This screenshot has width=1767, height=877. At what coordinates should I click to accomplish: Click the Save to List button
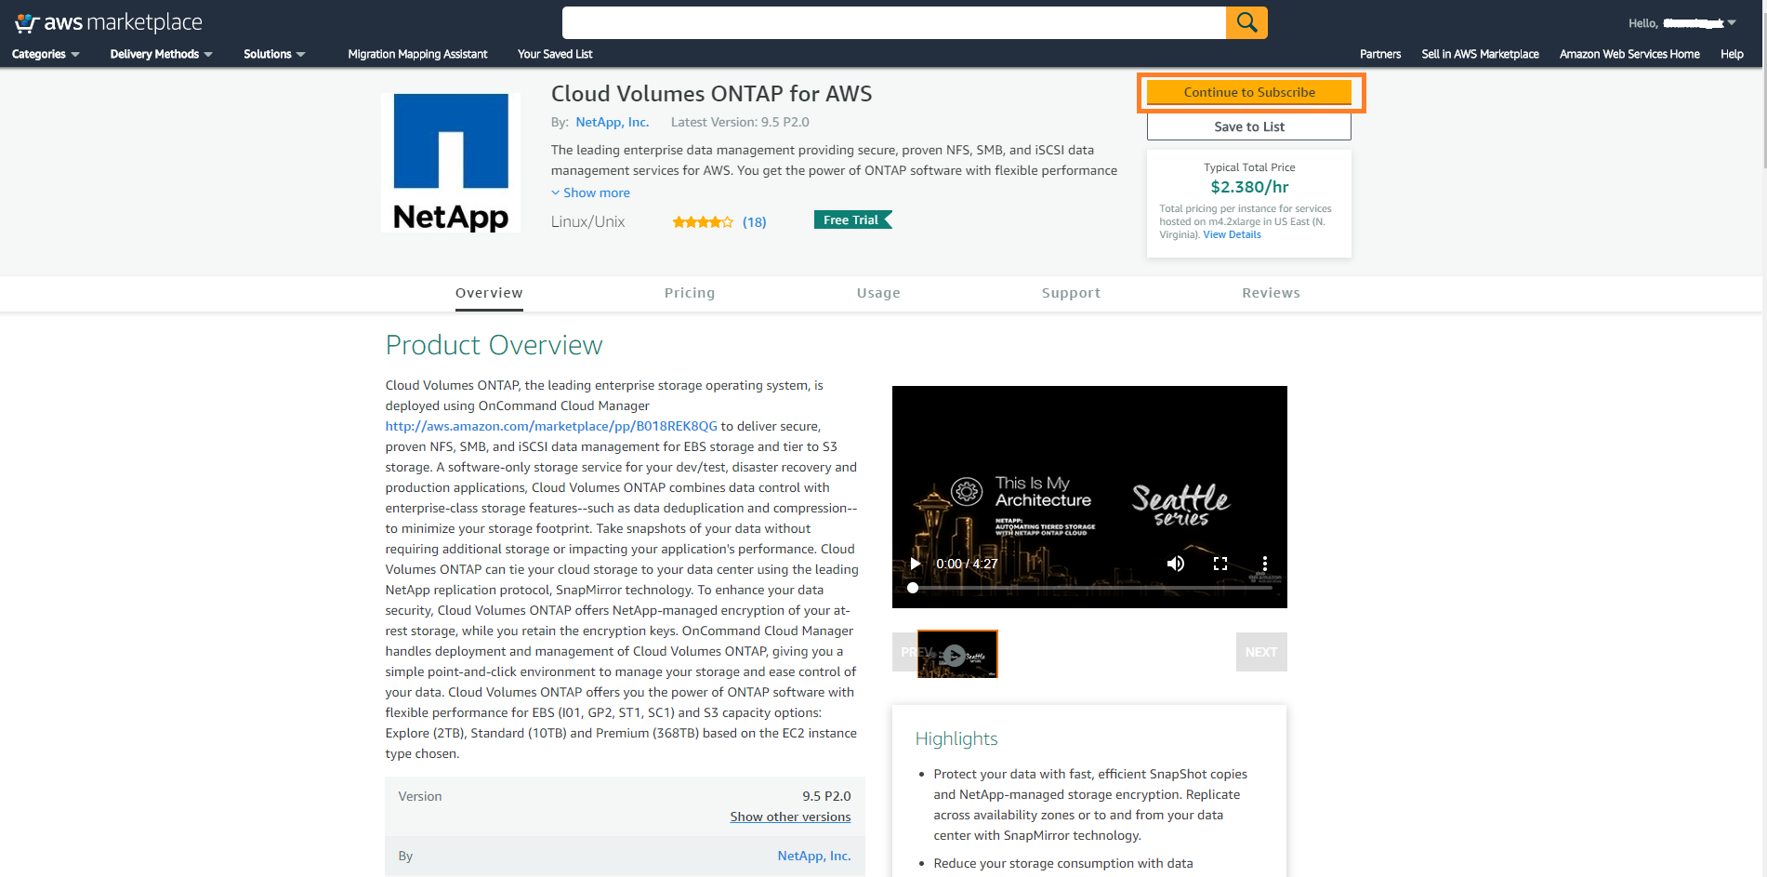pos(1248,126)
